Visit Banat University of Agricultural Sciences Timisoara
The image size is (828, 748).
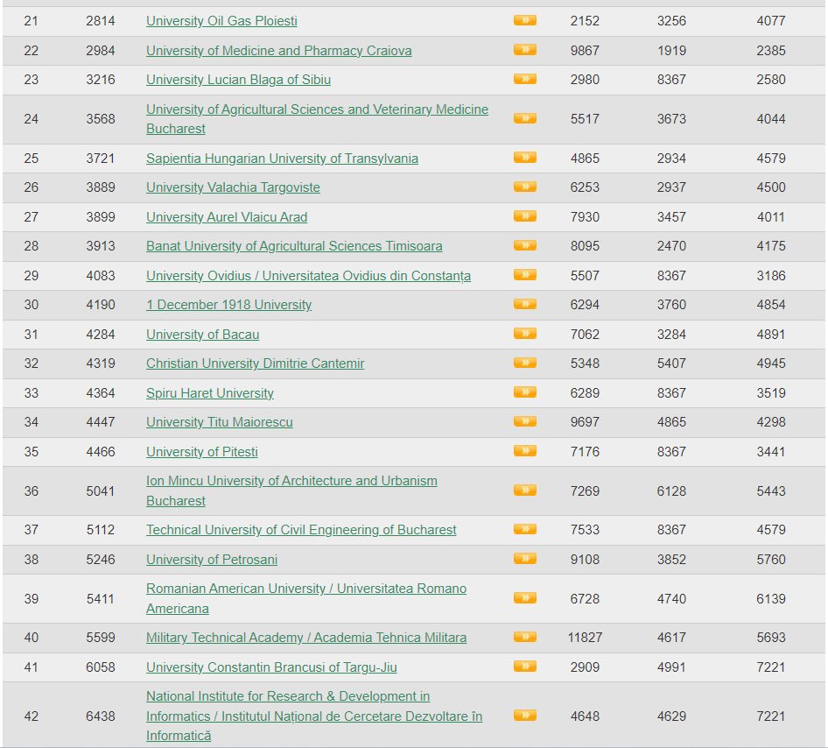[x=294, y=246]
